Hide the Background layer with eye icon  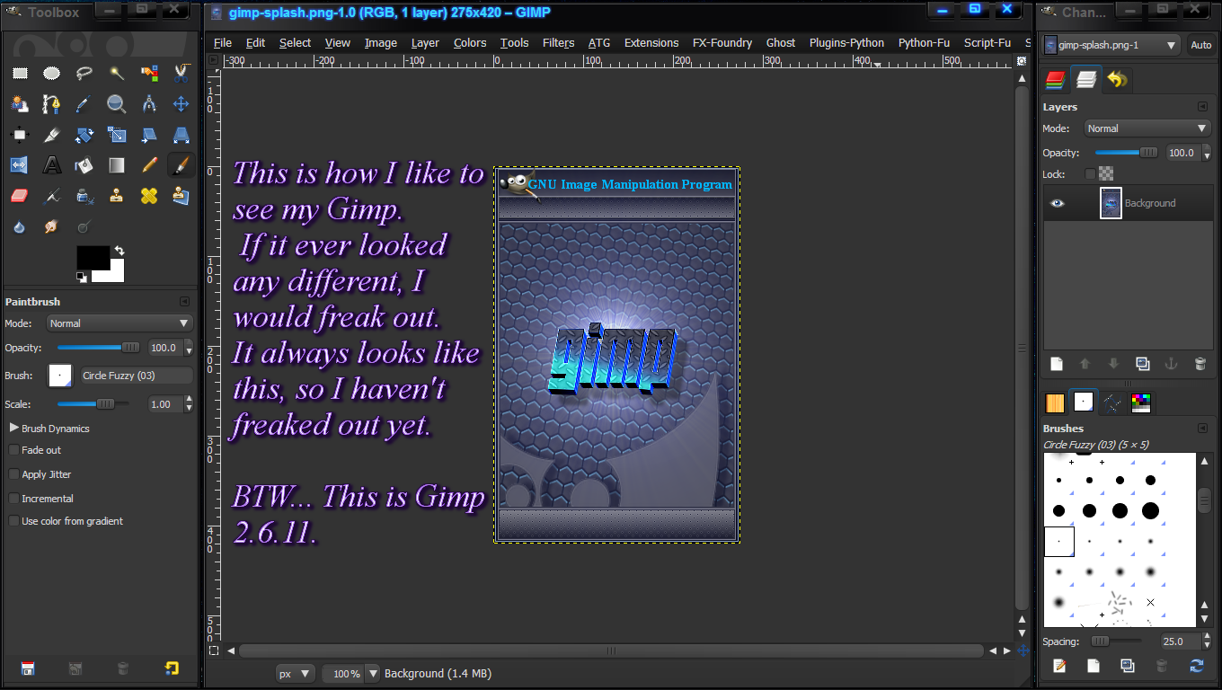(x=1057, y=203)
